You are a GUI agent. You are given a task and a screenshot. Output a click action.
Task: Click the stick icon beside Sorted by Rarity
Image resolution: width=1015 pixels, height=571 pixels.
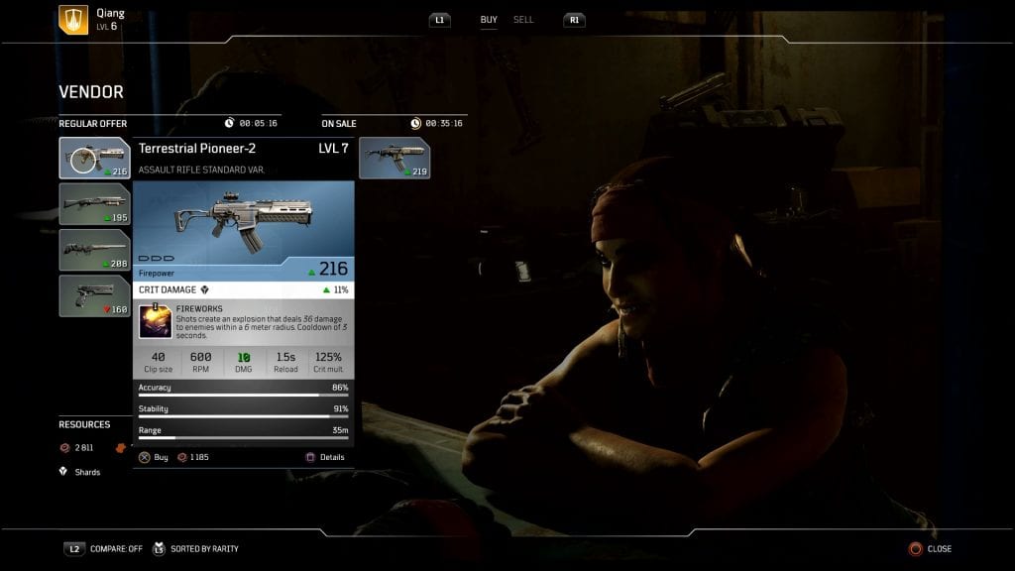(x=159, y=549)
